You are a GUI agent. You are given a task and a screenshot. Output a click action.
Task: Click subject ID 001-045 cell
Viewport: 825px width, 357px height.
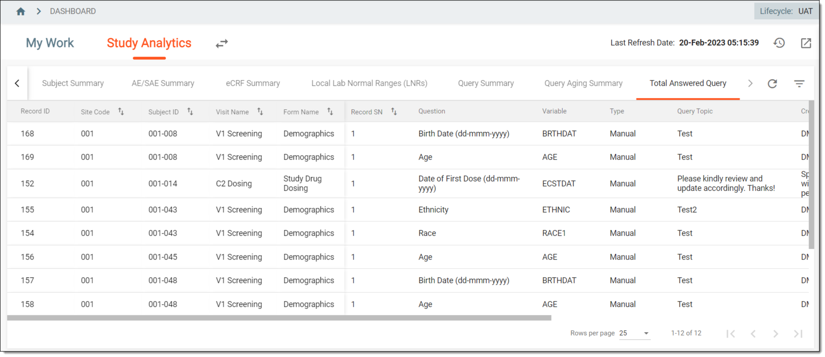[163, 257]
